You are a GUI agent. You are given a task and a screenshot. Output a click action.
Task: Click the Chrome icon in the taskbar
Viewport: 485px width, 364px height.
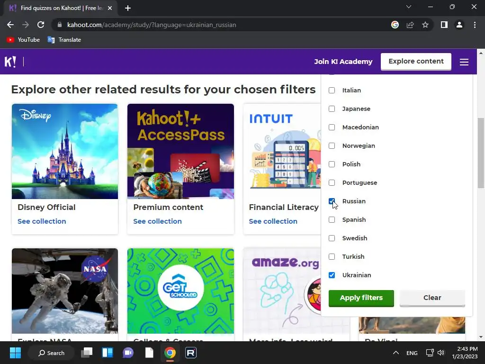point(170,353)
